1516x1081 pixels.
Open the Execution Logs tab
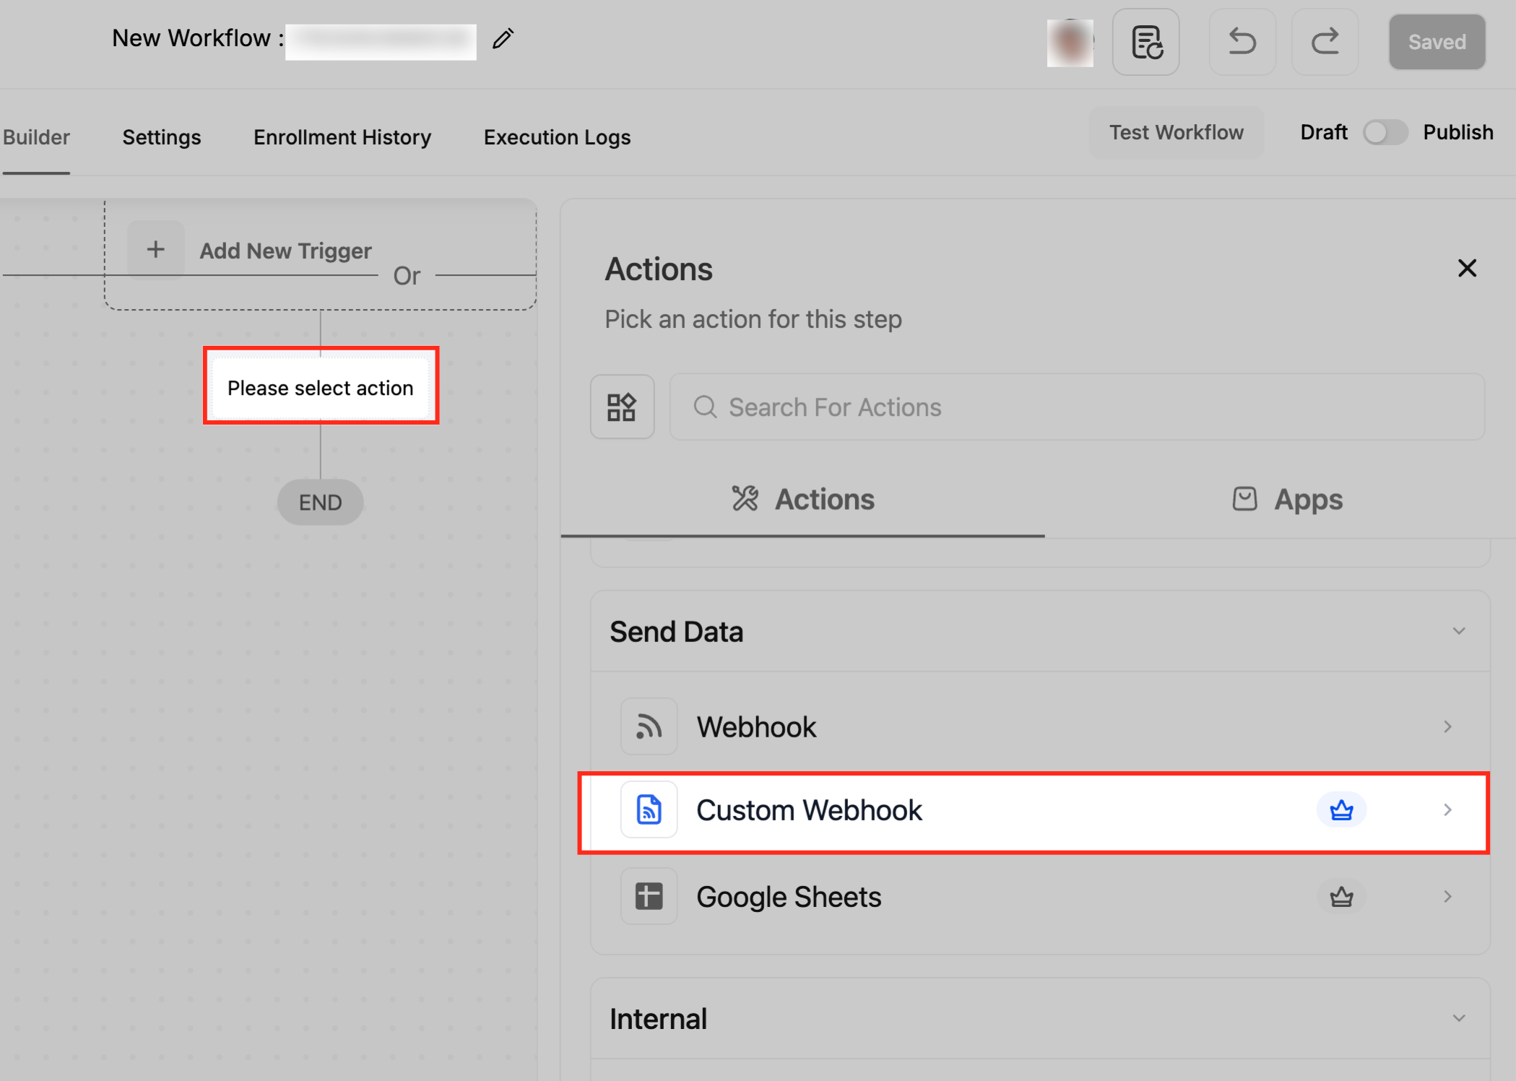tap(557, 137)
